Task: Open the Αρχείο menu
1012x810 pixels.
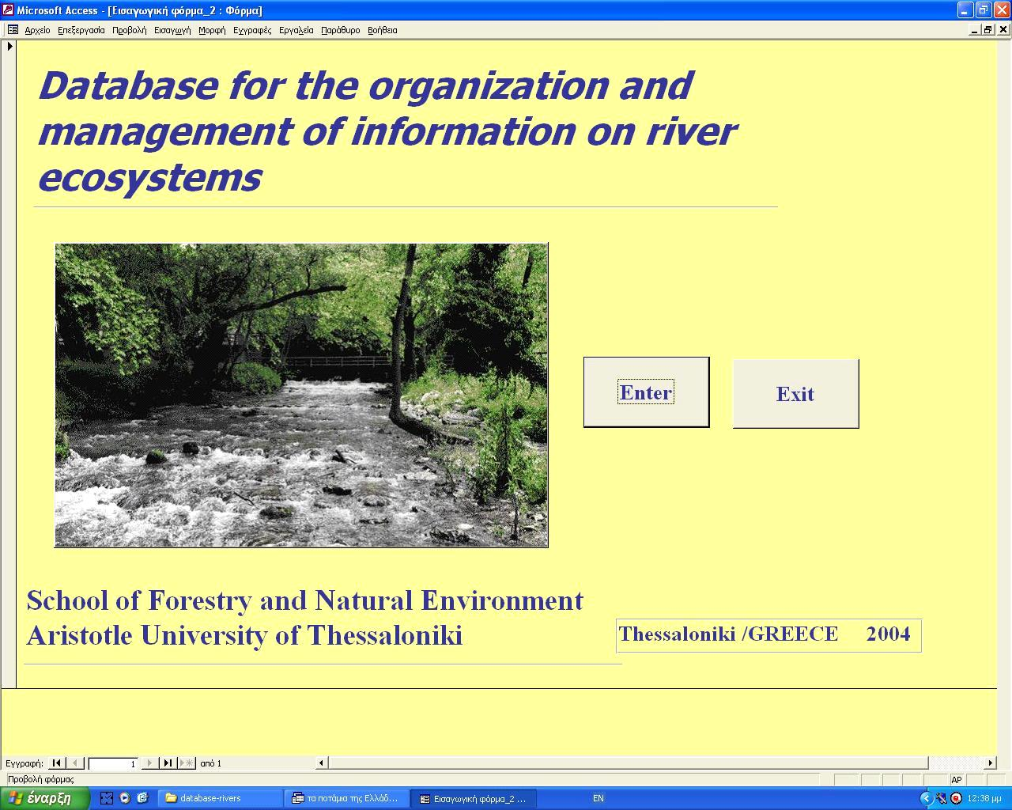Action: (37, 30)
